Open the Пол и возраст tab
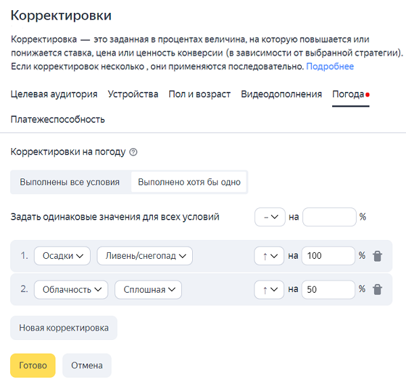The height and width of the screenshot is (390, 406). [x=200, y=94]
